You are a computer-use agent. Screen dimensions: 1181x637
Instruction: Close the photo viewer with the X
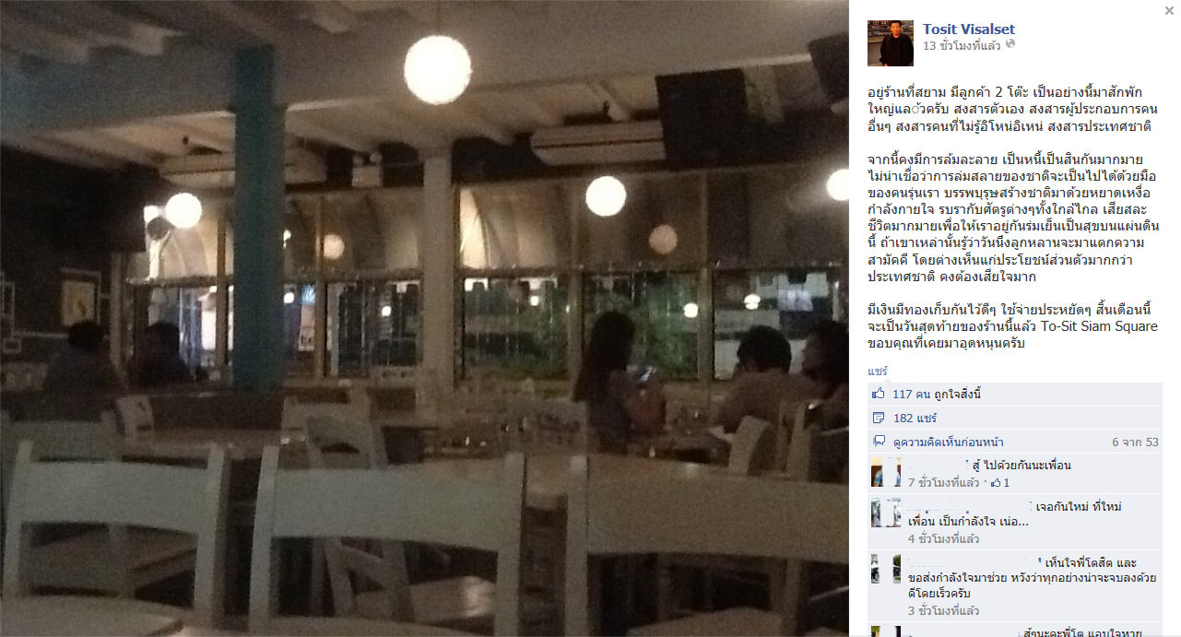(1169, 11)
